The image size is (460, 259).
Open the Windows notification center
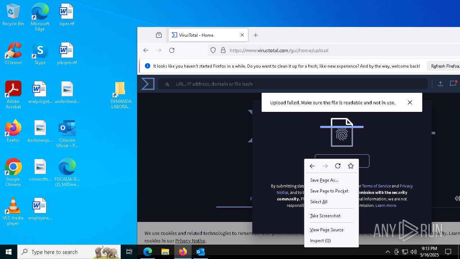448,252
